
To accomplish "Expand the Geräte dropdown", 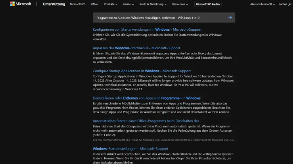I will point(129,4).
